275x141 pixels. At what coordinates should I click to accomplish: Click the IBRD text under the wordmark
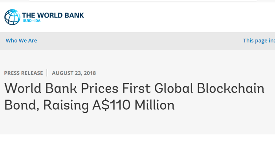click(27, 21)
